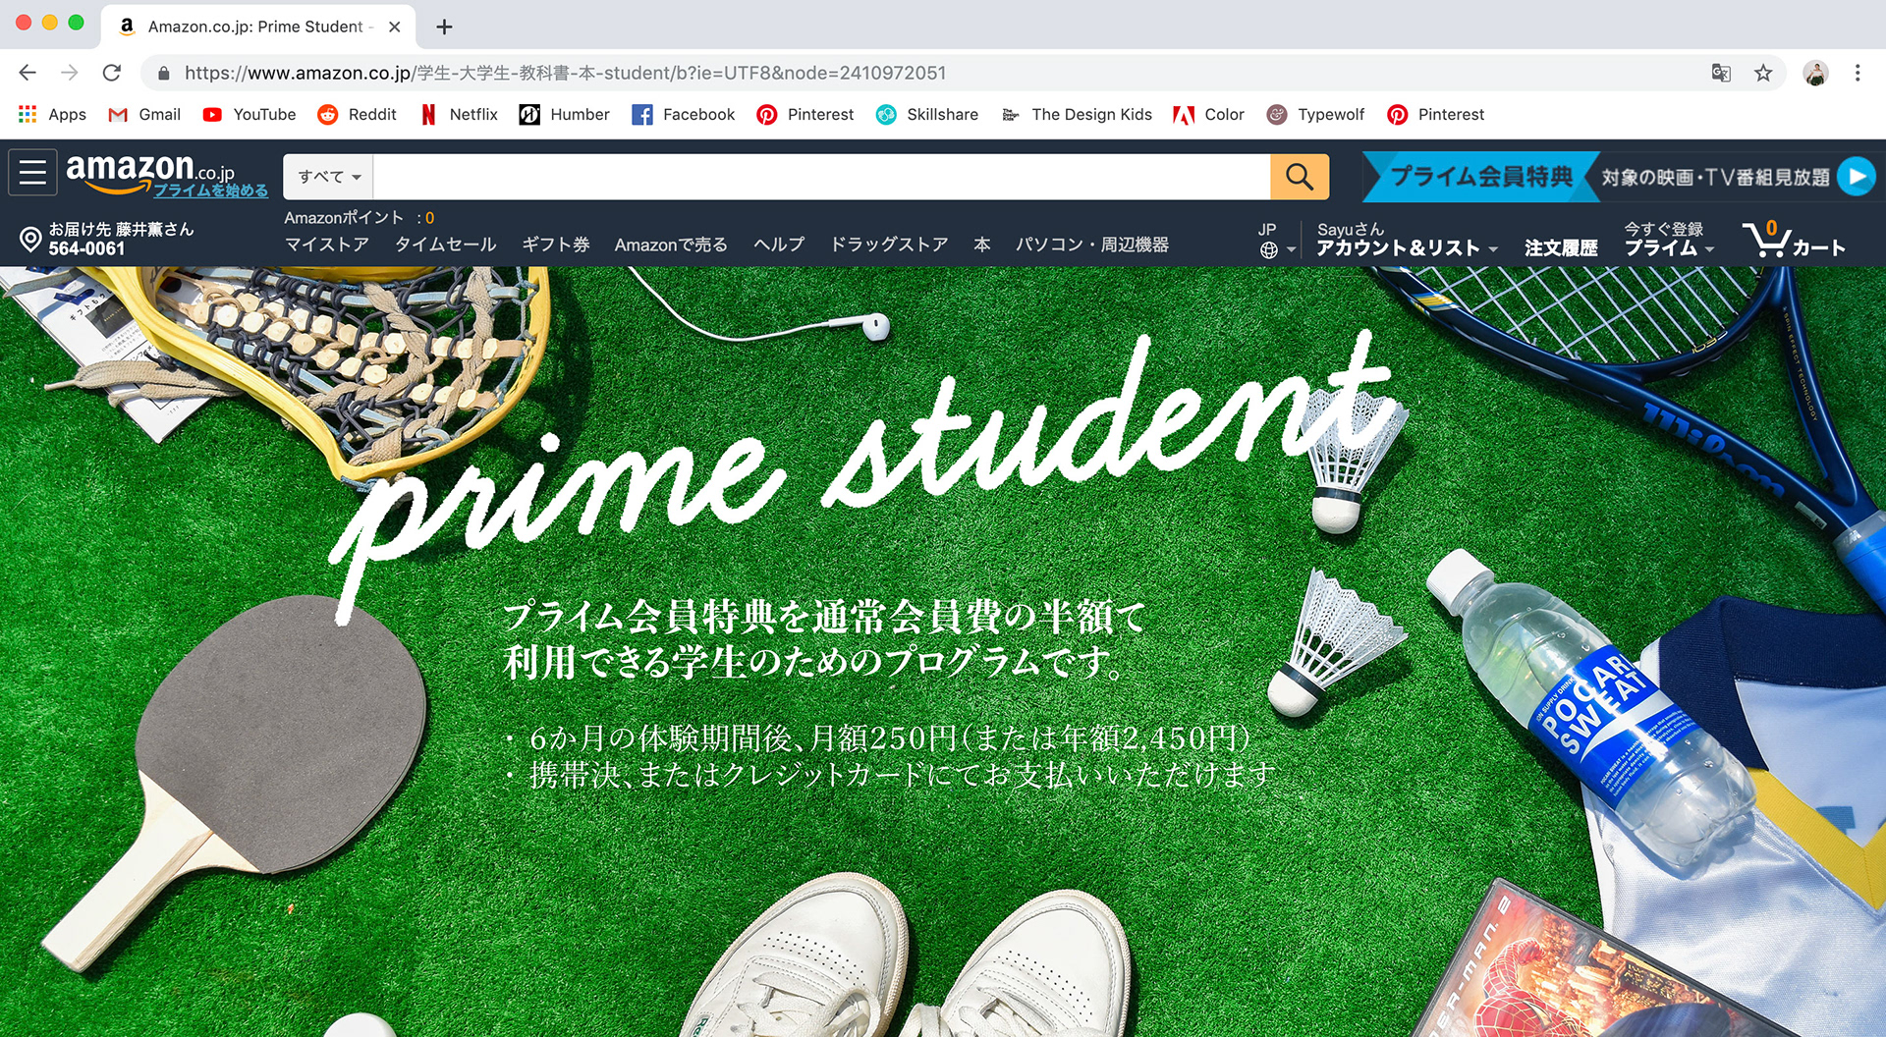
Task: Open Chrome's three-dot menu
Action: [1857, 73]
